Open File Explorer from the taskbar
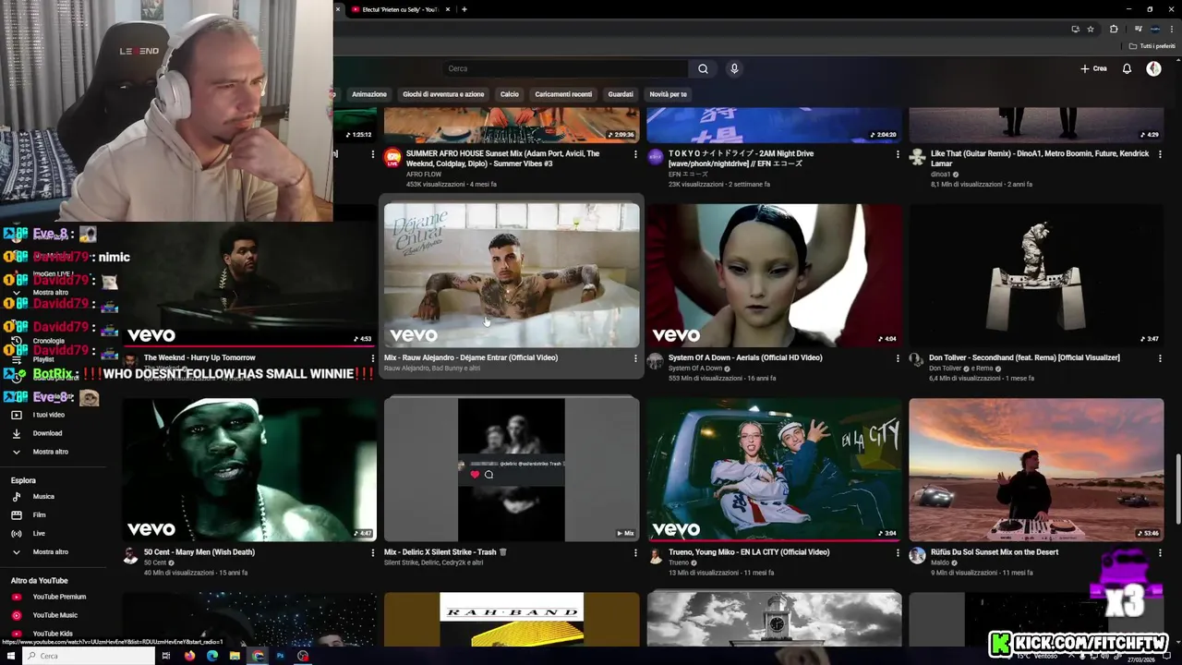The height and width of the screenshot is (665, 1182). [235, 656]
